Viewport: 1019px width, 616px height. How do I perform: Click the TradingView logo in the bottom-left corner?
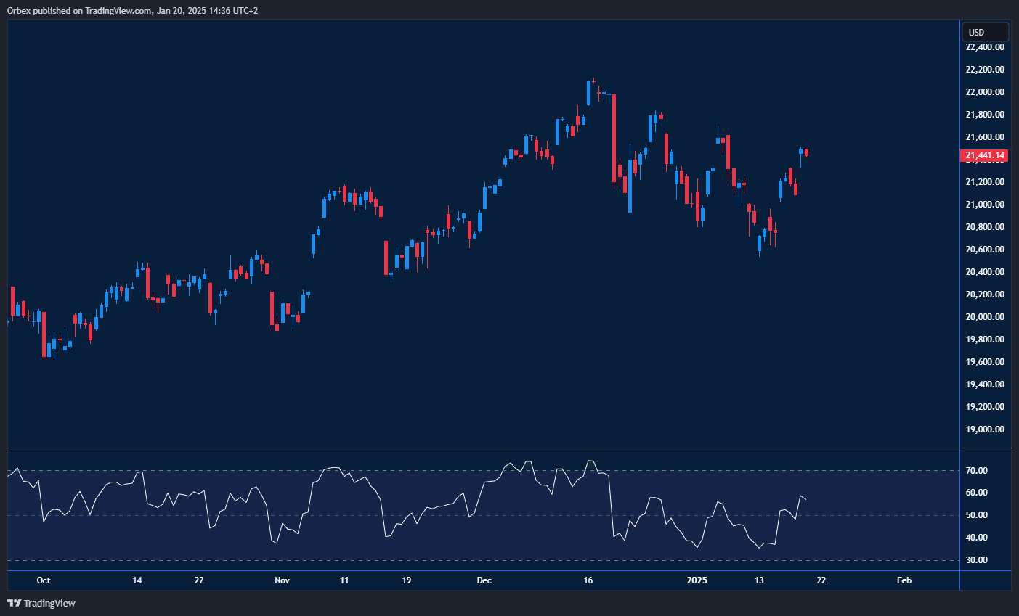13,603
